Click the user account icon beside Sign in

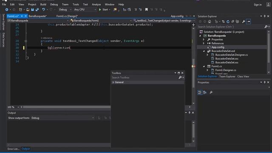(268, 5)
